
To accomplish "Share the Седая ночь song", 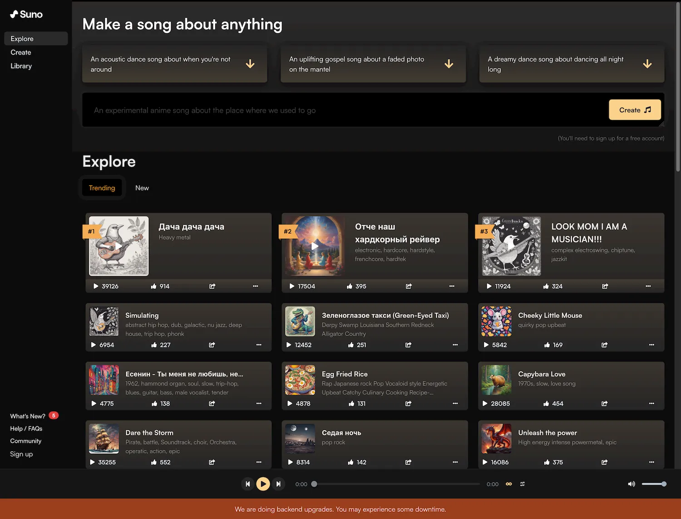I will pyautogui.click(x=409, y=462).
